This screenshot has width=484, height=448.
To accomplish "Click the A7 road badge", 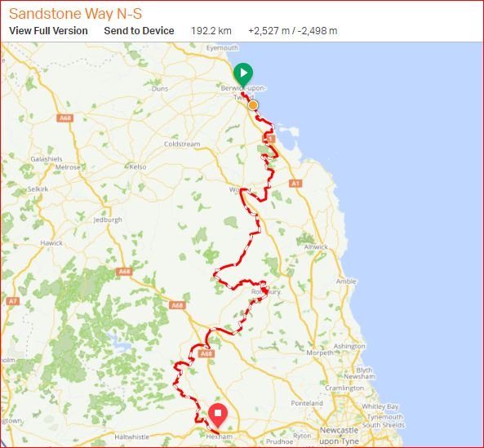I will pyautogui.click(x=12, y=301).
